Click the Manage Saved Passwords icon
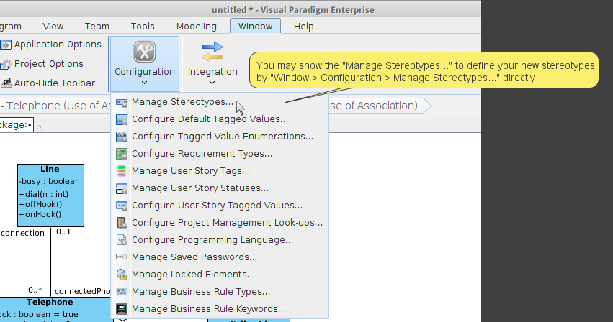This screenshot has width=613, height=322. point(122,257)
